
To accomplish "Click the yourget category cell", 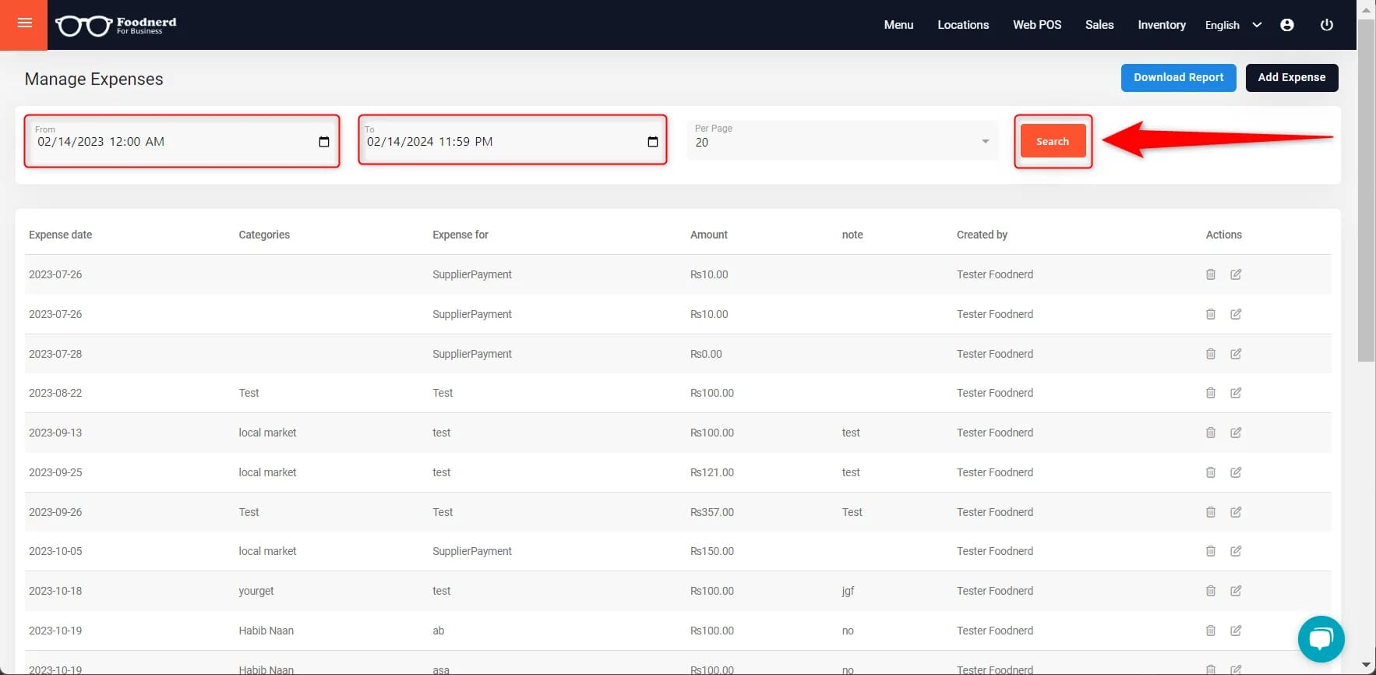I will click(x=256, y=591).
